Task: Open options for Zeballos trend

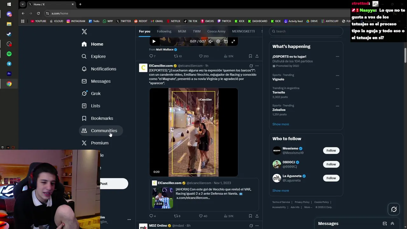Action: click(x=337, y=106)
